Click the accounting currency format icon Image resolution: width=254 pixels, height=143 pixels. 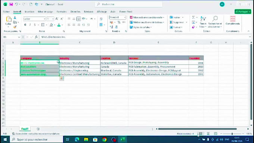111,22
